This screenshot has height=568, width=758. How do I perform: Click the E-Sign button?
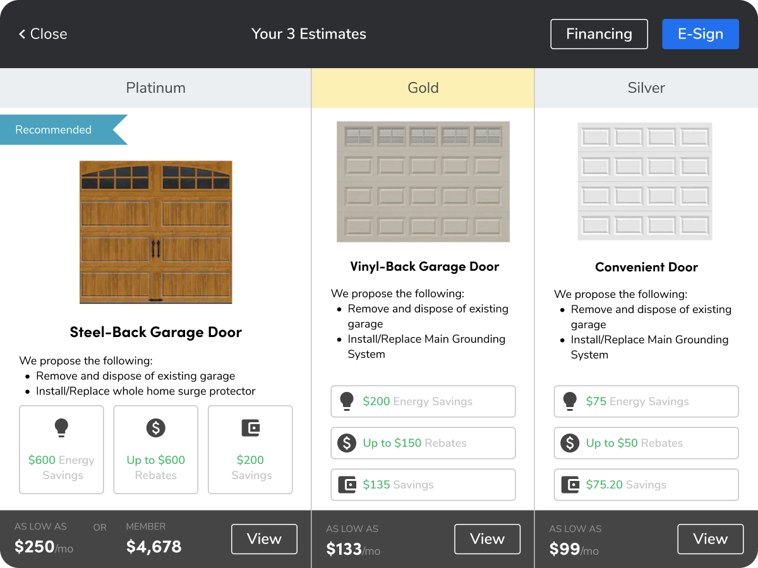(x=700, y=34)
